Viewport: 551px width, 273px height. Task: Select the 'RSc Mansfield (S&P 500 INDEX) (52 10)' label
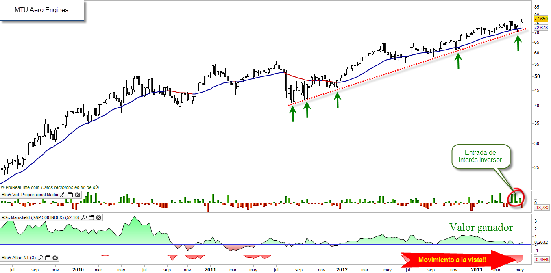(41, 218)
